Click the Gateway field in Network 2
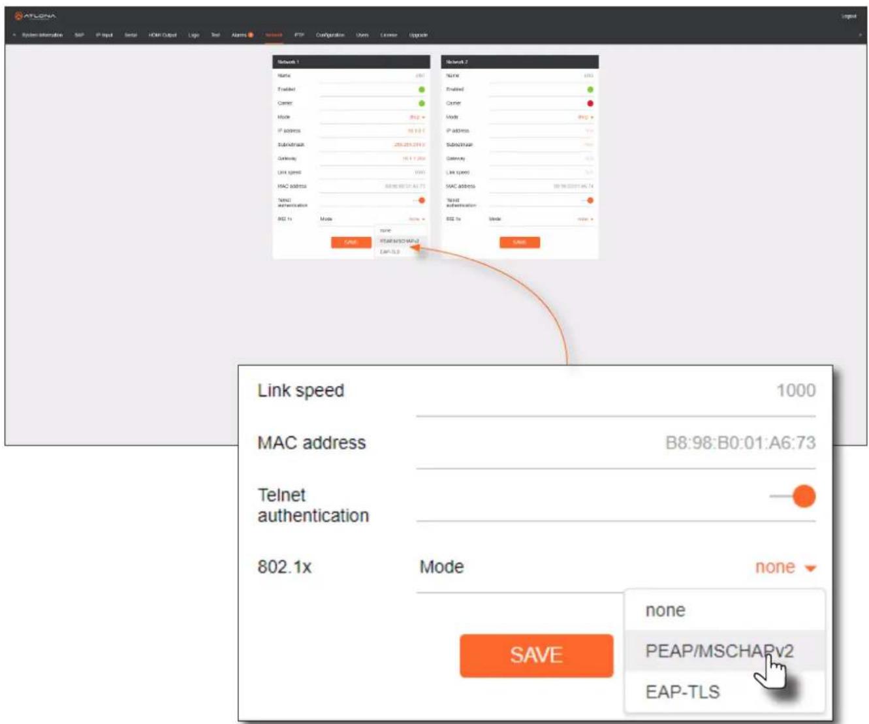Image resolution: width=869 pixels, height=724 pixels. 541,159
